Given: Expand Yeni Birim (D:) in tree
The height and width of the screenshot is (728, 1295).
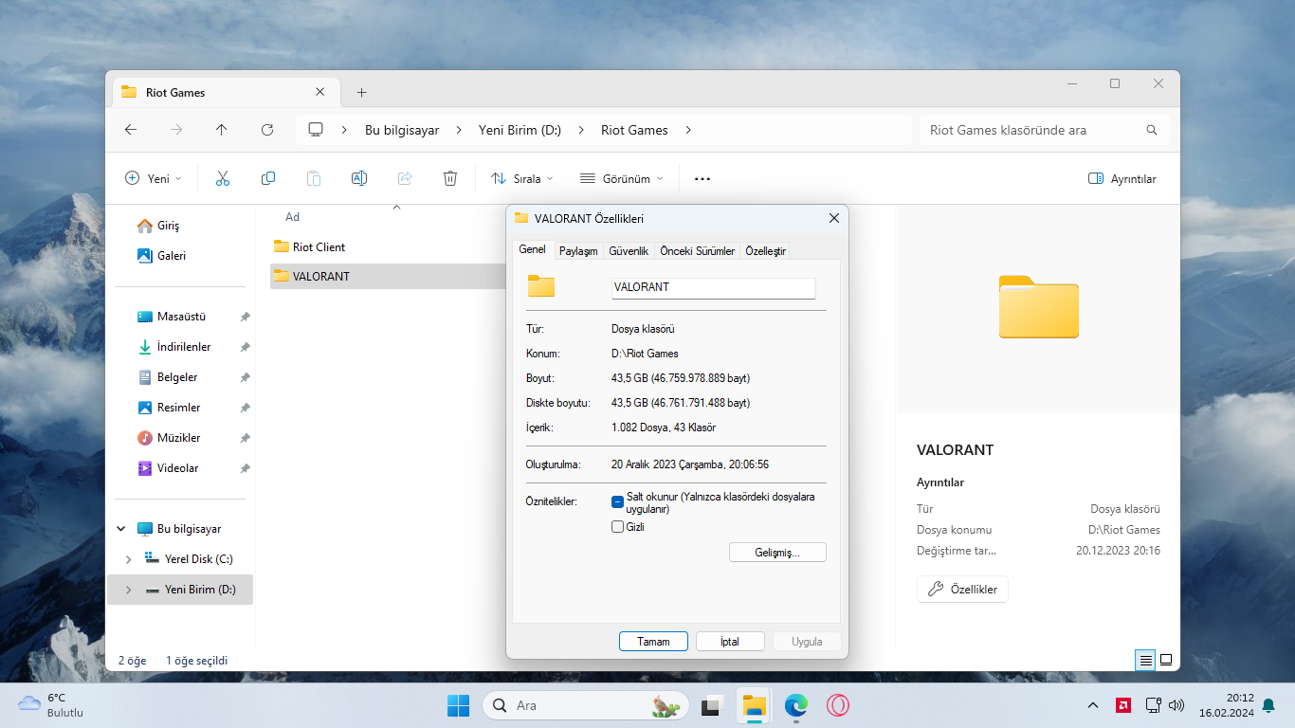Looking at the screenshot, I should (x=129, y=590).
